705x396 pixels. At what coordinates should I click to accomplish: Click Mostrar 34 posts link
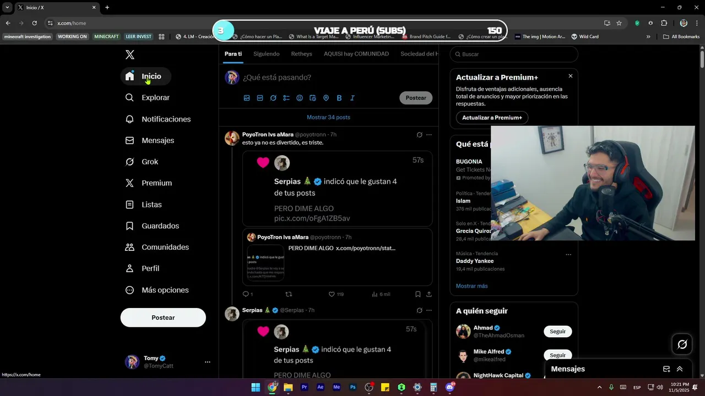coord(328,117)
